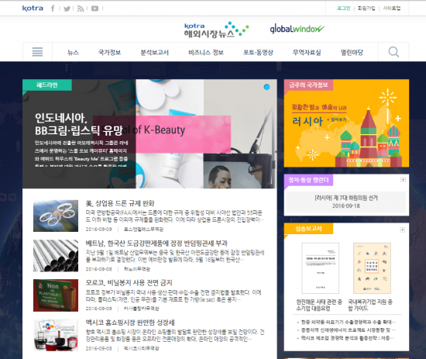Open report 중동지역 신재생에너지 프로젝트 시장동향
This screenshot has width=426, height=359.
coord(349,330)
